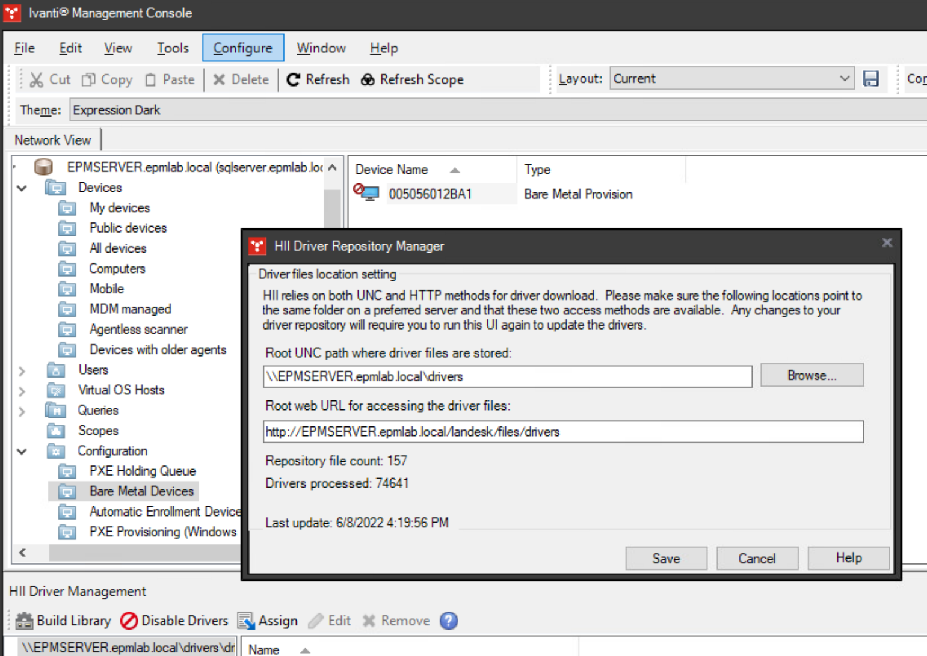927x656 pixels.
Task: Switch to the Network View tab
Action: (x=54, y=139)
